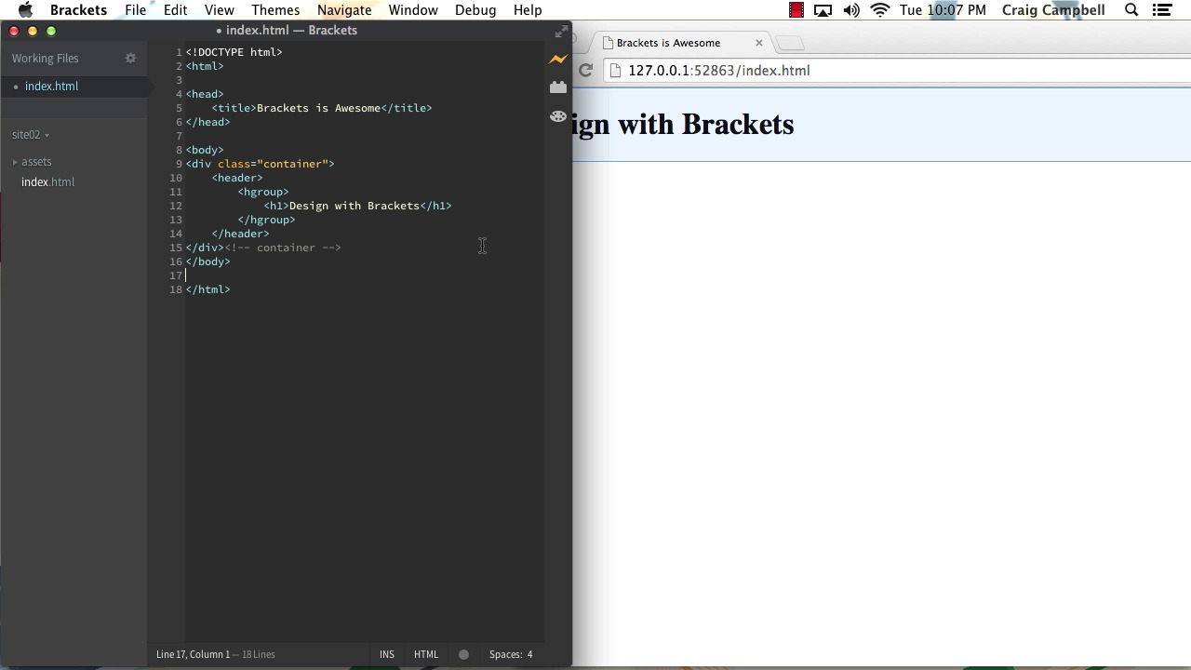Open the Brackets application menu
Screen dimensions: 1191x670
pyautogui.click(x=78, y=10)
